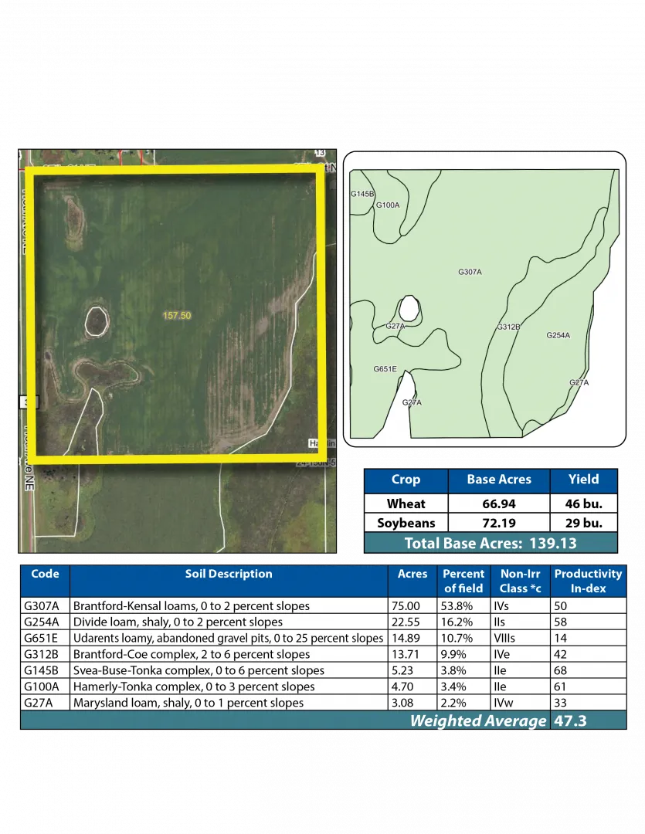Click the white-outlined oval pond on aerial map

pos(96,320)
